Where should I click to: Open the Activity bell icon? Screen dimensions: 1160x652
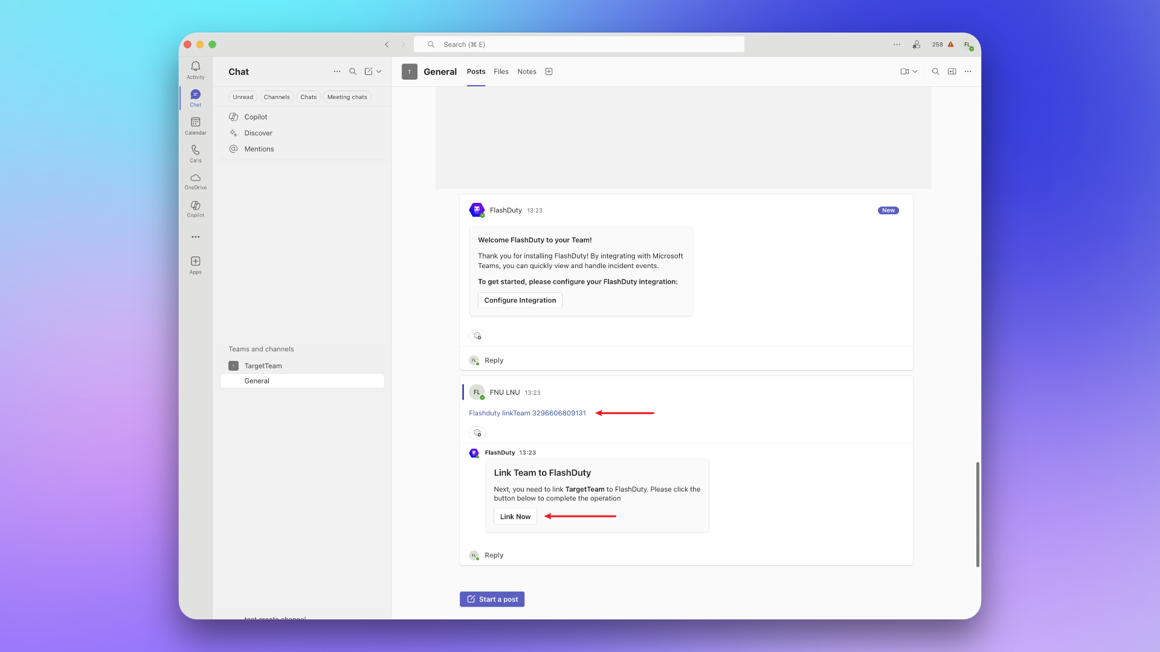(195, 67)
